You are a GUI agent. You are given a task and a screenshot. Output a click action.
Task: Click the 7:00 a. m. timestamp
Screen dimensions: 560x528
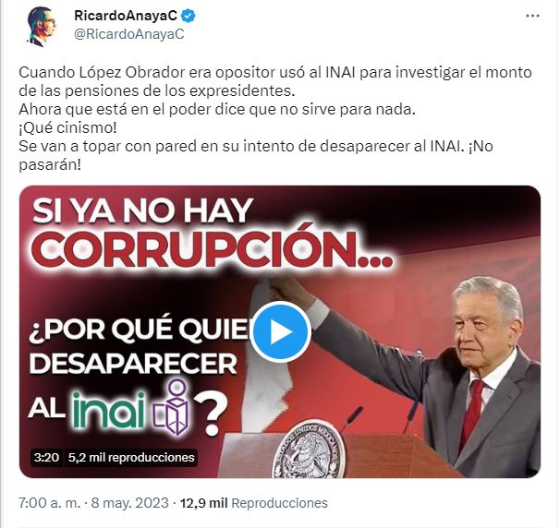coord(49,503)
